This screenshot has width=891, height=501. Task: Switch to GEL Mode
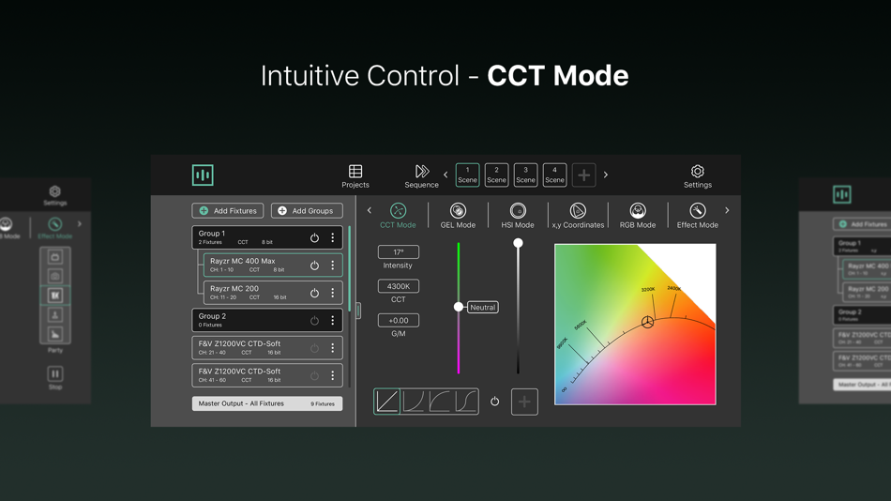458,216
